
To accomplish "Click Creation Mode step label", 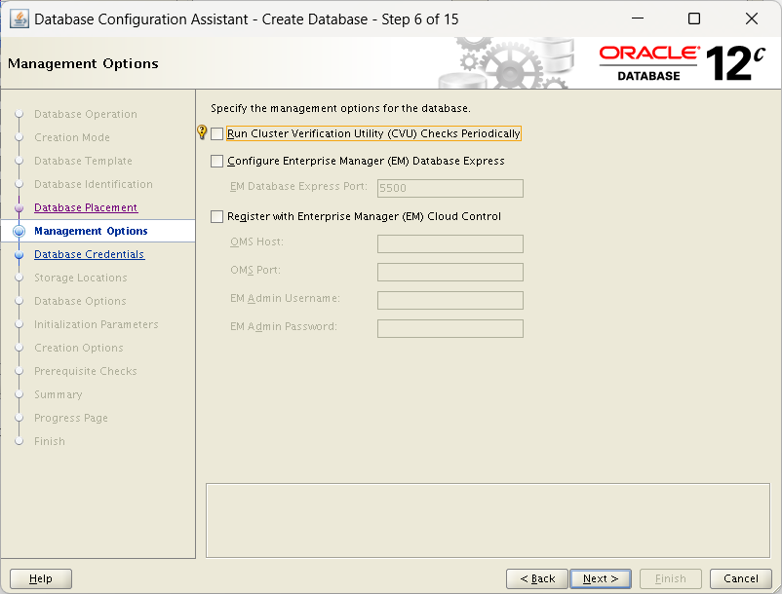I will pyautogui.click(x=72, y=137).
